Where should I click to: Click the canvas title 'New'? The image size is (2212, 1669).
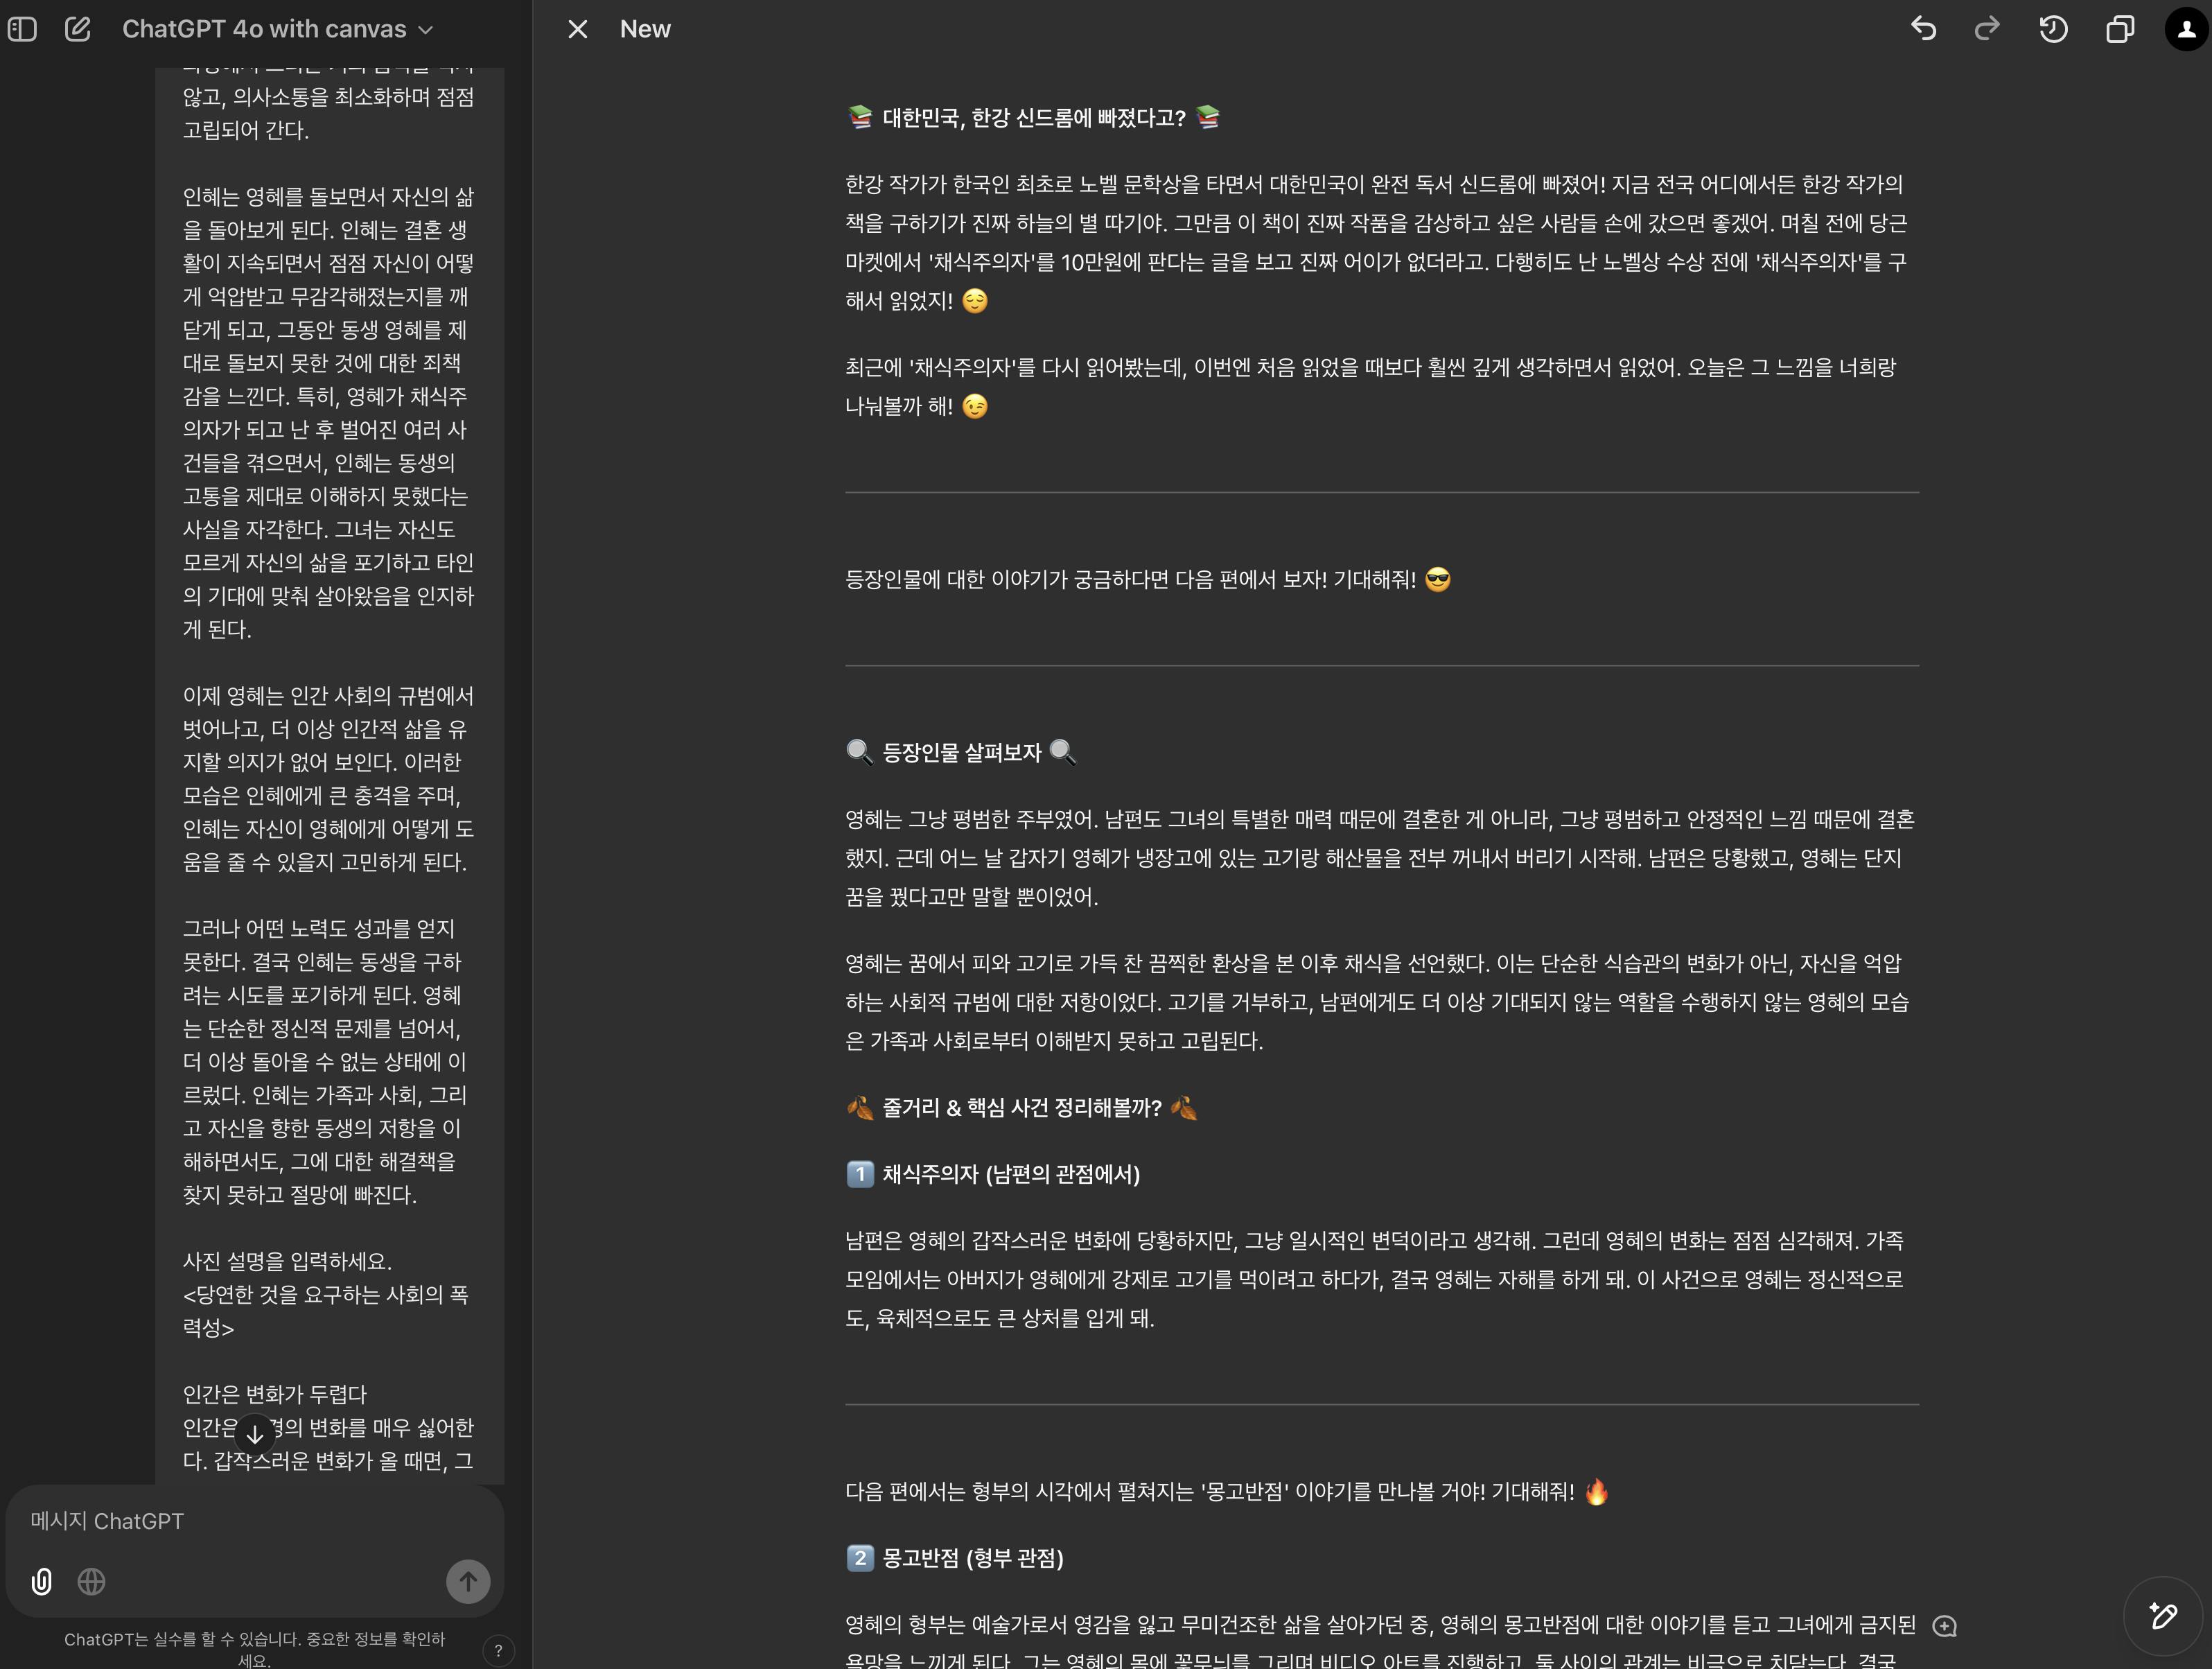(x=645, y=29)
